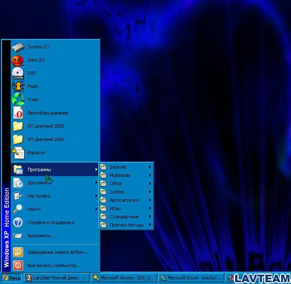Click folder icon next to Прогноз погоды
The image size is (291, 284).
point(104,225)
